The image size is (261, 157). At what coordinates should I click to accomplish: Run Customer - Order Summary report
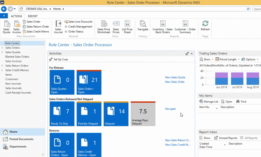click(x=185, y=27)
